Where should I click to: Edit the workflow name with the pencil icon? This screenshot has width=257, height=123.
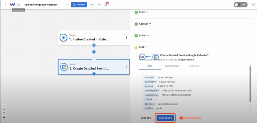click(67, 5)
